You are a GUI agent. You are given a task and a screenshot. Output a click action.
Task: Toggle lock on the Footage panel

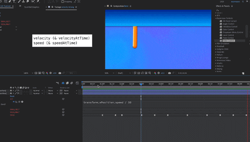coord(52,7)
